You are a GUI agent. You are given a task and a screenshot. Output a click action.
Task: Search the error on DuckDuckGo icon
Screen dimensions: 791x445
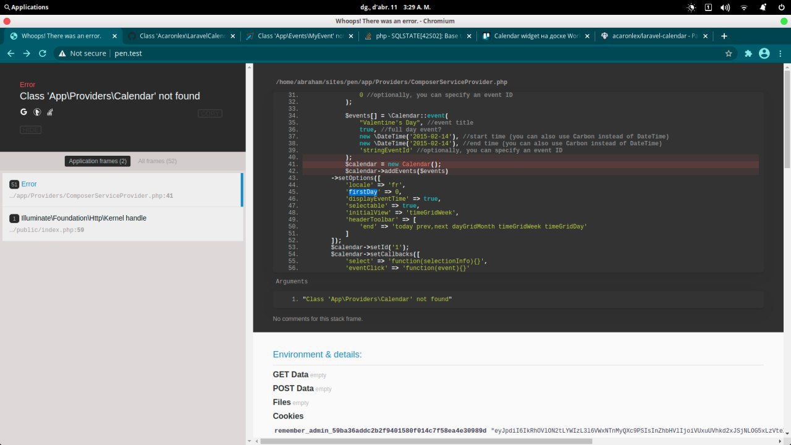tap(37, 112)
